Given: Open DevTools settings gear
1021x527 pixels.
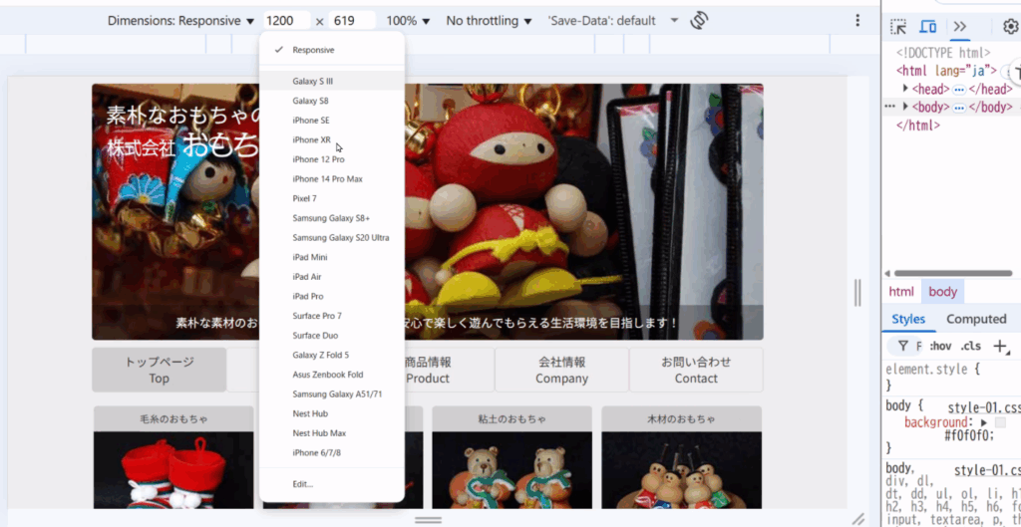Looking at the screenshot, I should coord(1010,27).
